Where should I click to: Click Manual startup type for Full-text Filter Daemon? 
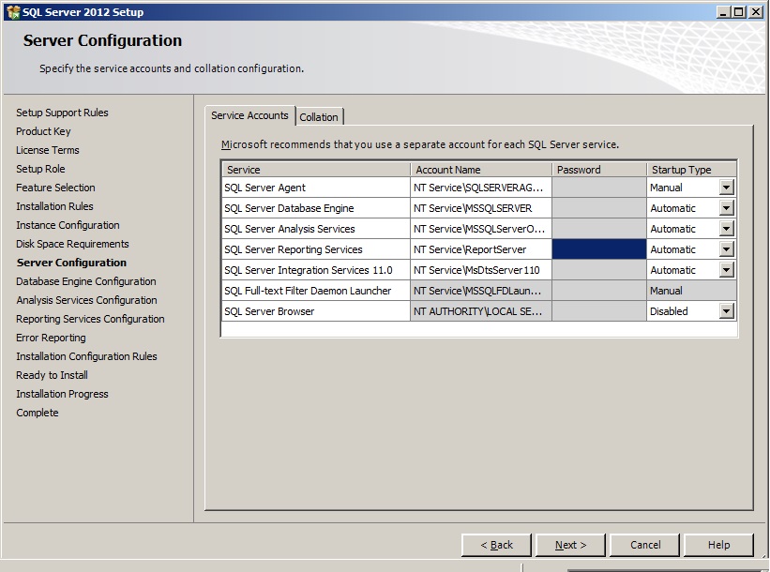[691, 290]
